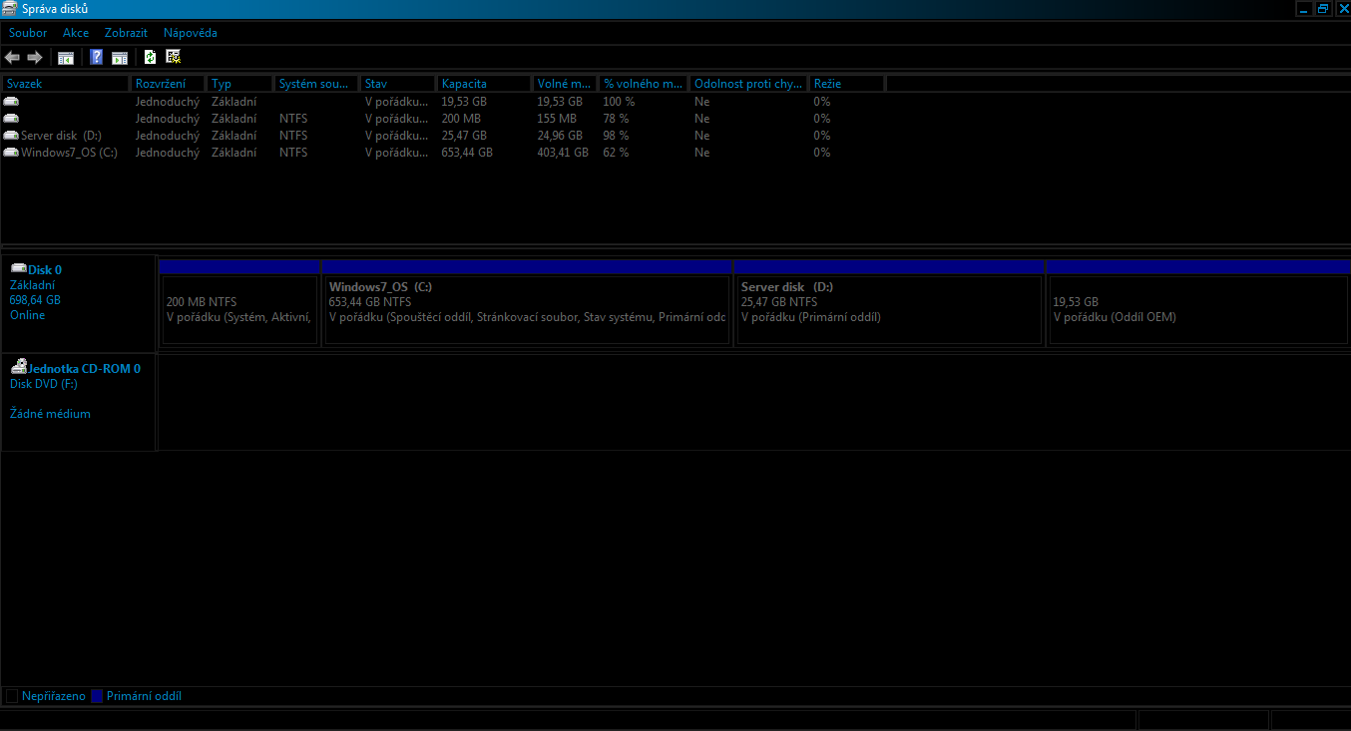Viewport: 1351px width, 731px height.
Task: Click the Forward arrow in the toolbar
Action: (35, 57)
